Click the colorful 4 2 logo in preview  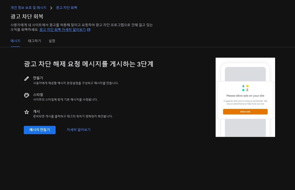pyautogui.click(x=245, y=88)
